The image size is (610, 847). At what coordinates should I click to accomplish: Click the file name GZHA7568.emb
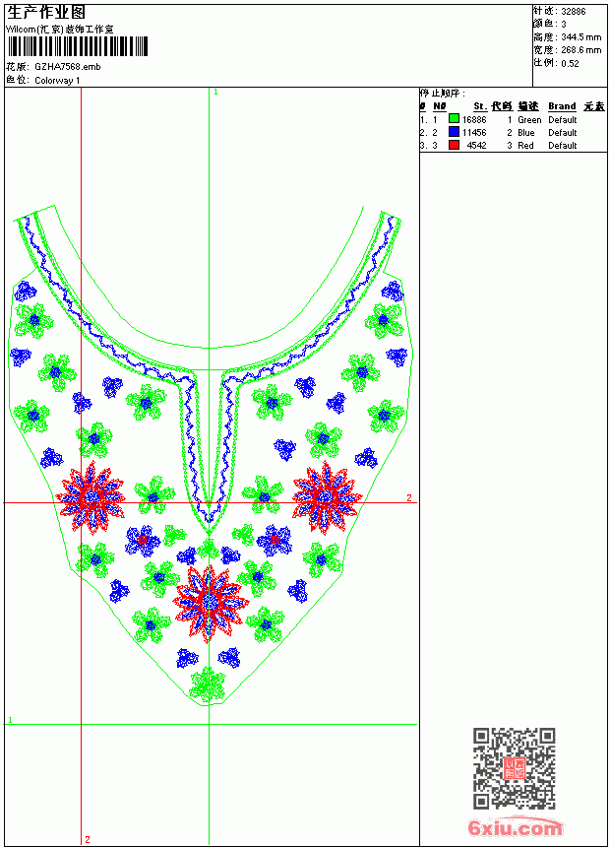coord(68,67)
